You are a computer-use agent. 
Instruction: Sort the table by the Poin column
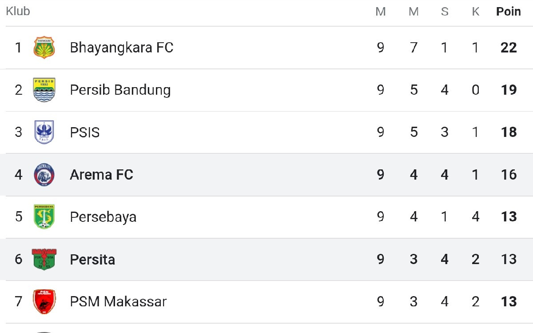[508, 12]
